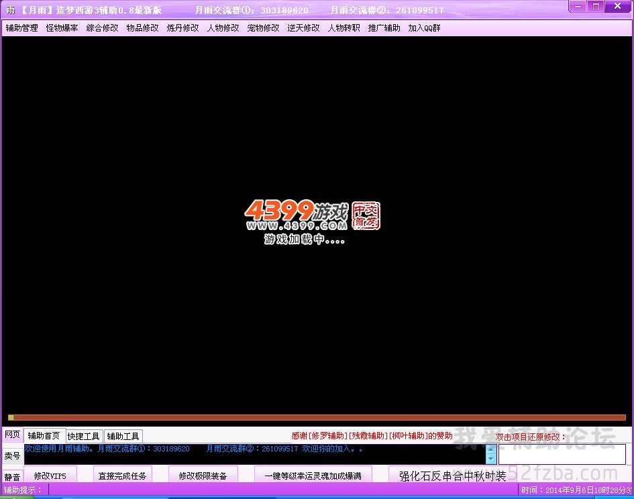Click 一键等级幸运灵魂加成爆满 button
Viewport: 634px width, 499px height.
[313, 476]
